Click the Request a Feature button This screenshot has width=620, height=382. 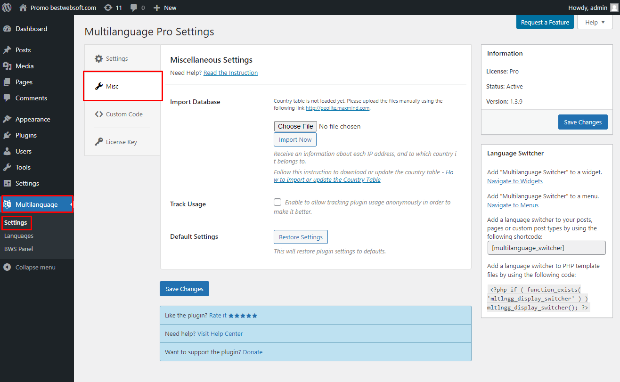pyautogui.click(x=545, y=22)
